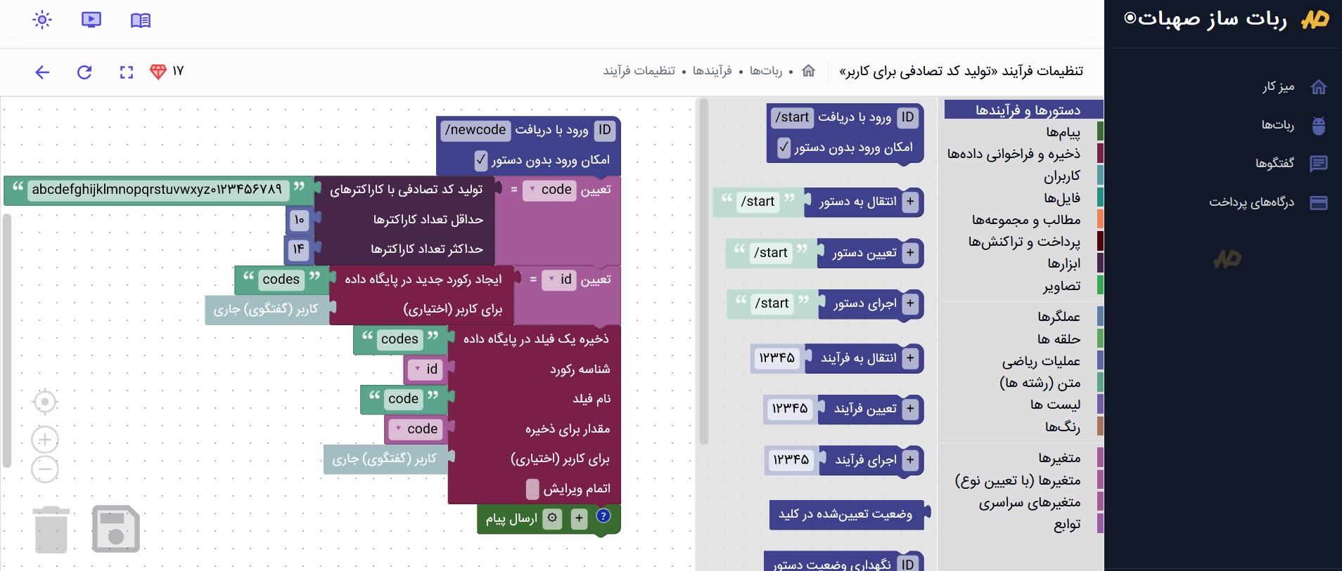Click the back arrow icon
The height and width of the screenshot is (571, 1342).
click(x=42, y=72)
